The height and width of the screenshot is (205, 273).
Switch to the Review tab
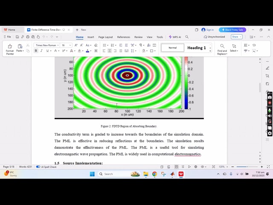coord(138,37)
